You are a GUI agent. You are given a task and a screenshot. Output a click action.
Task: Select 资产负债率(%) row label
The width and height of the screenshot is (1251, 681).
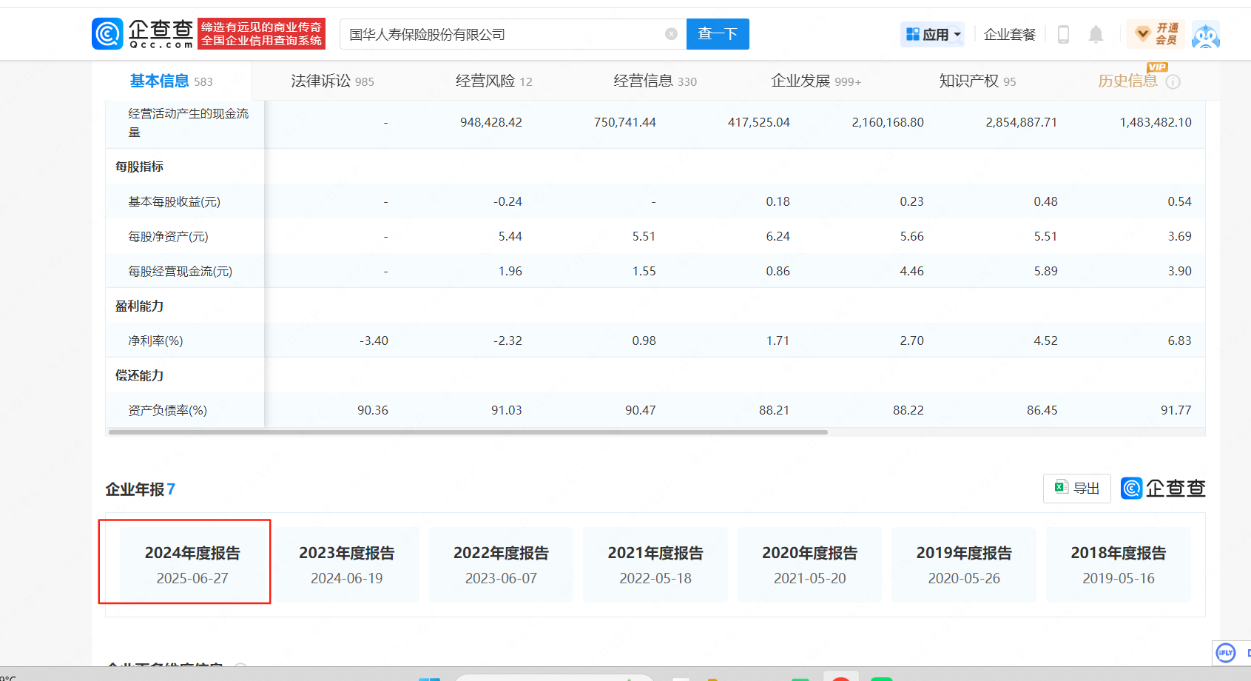click(168, 410)
